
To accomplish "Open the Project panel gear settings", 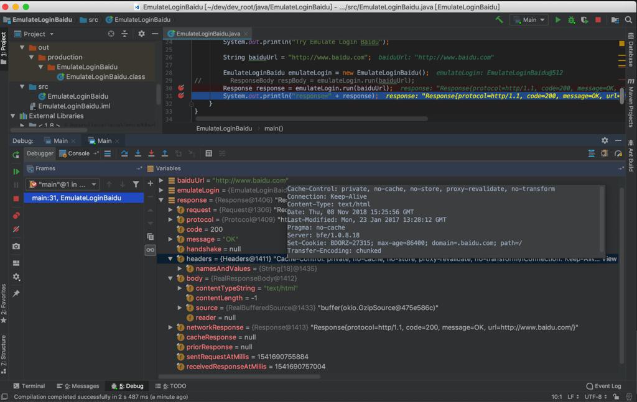I will point(141,34).
